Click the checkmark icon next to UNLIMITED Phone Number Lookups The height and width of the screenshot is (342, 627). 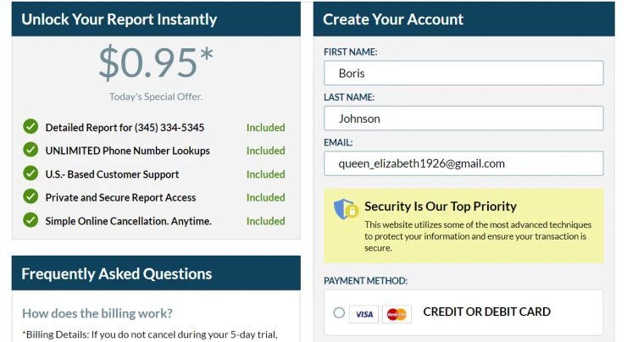point(31,150)
